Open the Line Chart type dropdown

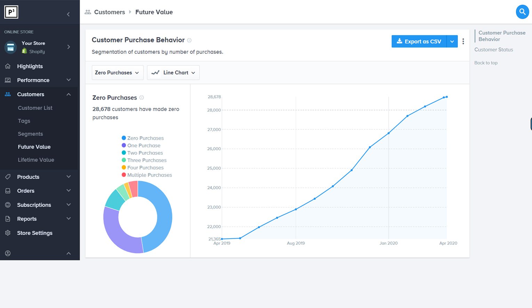tap(173, 73)
